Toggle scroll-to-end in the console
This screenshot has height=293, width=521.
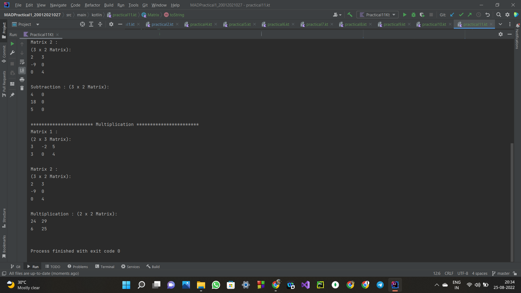(x=22, y=71)
